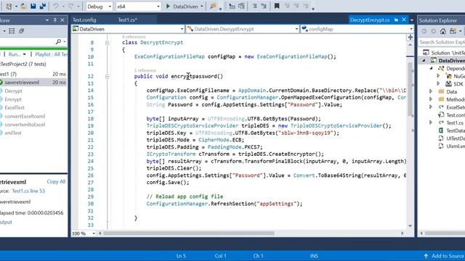Click the search magnifier in Test Explorer
The width and height of the screenshot is (465, 261).
pyautogui.click(x=58, y=42)
